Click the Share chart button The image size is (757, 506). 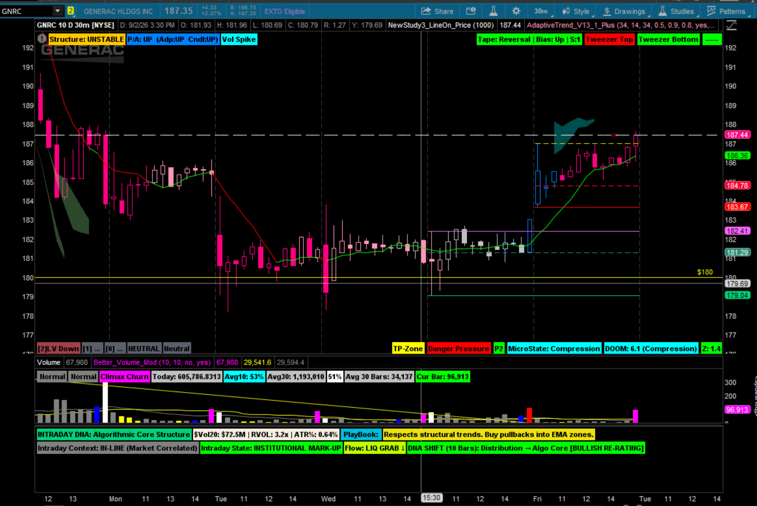[437, 11]
